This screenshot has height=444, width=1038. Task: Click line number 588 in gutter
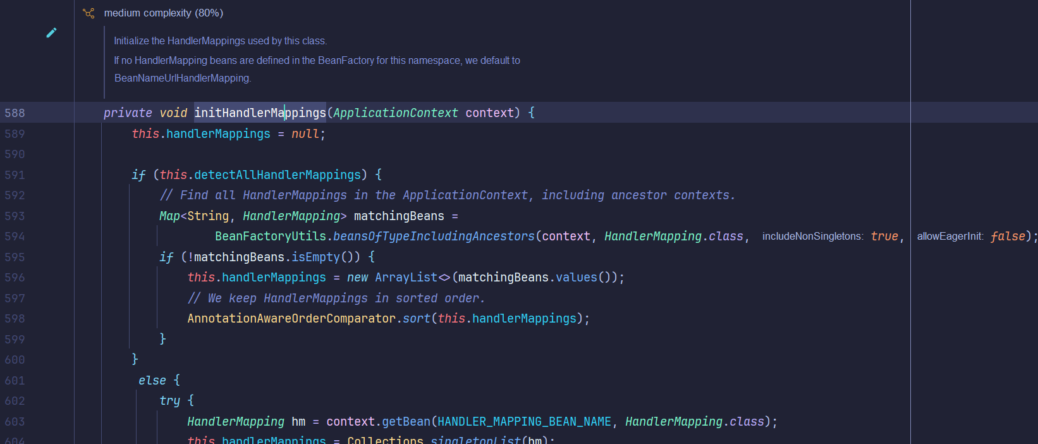click(x=15, y=113)
